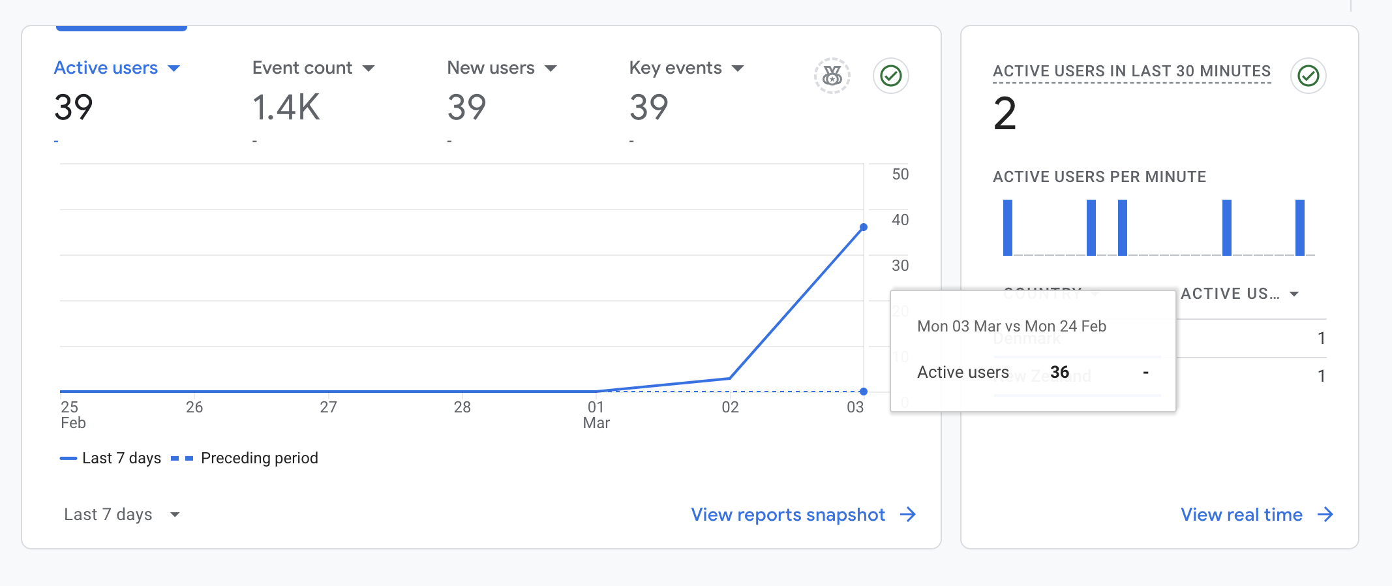Screen dimensions: 1392x586
Task: Open View reports snapshot link
Action: coord(788,515)
